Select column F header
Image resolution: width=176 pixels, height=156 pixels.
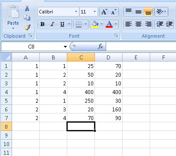tap(163, 58)
